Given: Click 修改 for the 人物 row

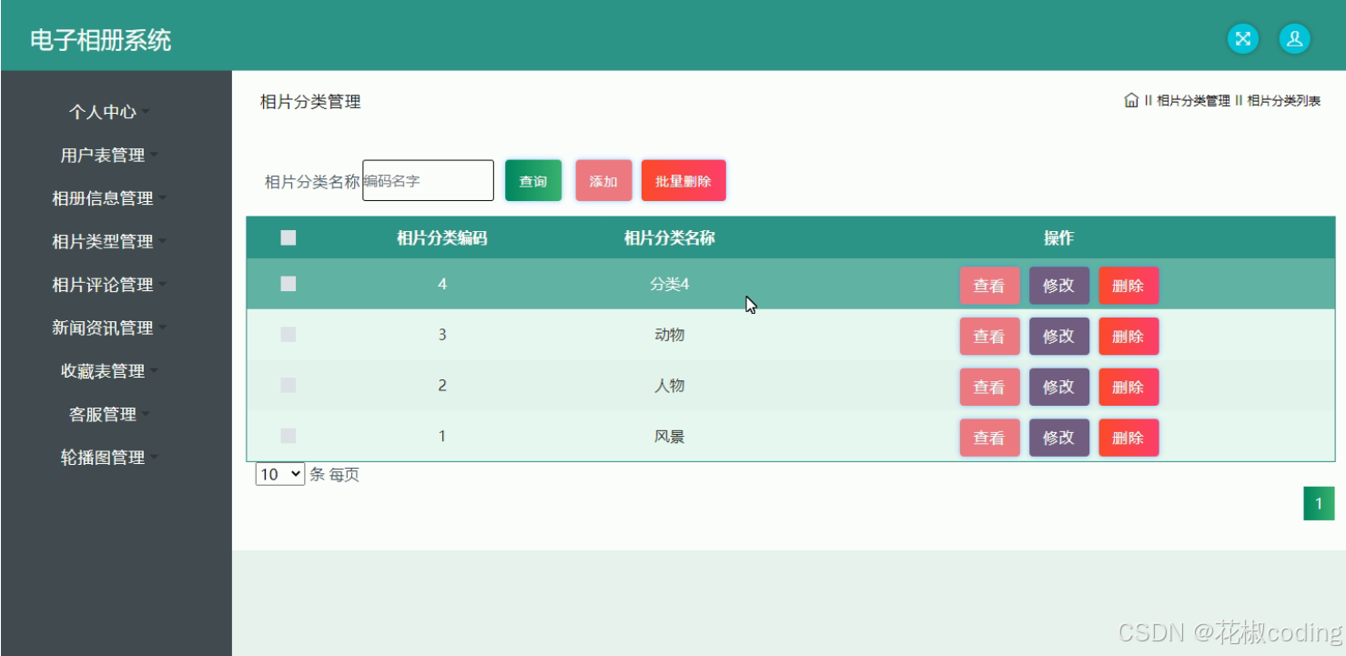Looking at the screenshot, I should point(1059,388).
